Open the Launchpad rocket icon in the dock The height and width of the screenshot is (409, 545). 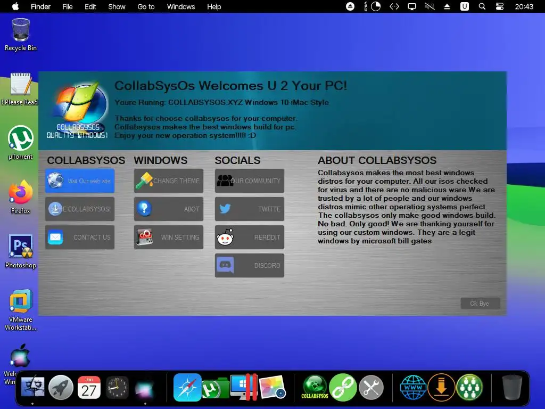click(x=61, y=387)
